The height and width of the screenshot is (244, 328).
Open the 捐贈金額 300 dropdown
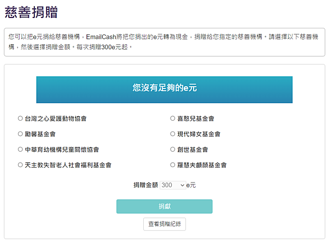[173, 185]
